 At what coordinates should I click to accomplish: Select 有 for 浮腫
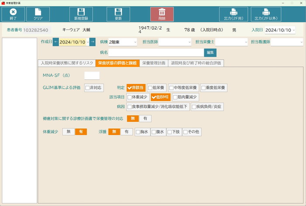click(x=127, y=132)
